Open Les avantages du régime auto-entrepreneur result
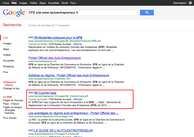 tap(73, 113)
